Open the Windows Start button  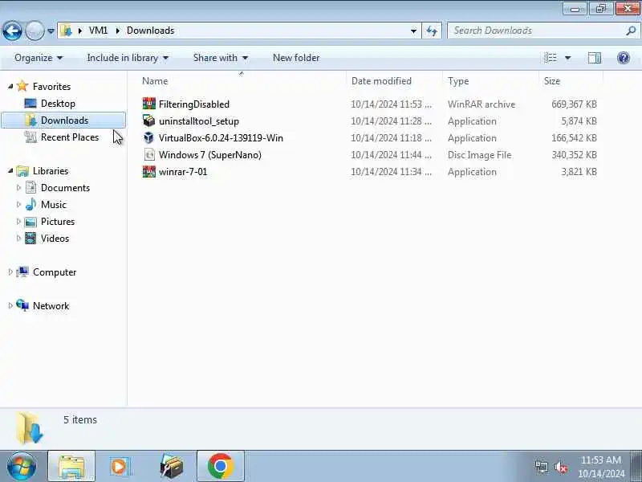pyautogui.click(x=22, y=467)
